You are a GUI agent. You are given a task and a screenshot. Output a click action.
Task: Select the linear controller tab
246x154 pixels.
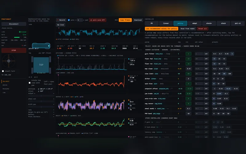pyautogui.click(x=166, y=23)
